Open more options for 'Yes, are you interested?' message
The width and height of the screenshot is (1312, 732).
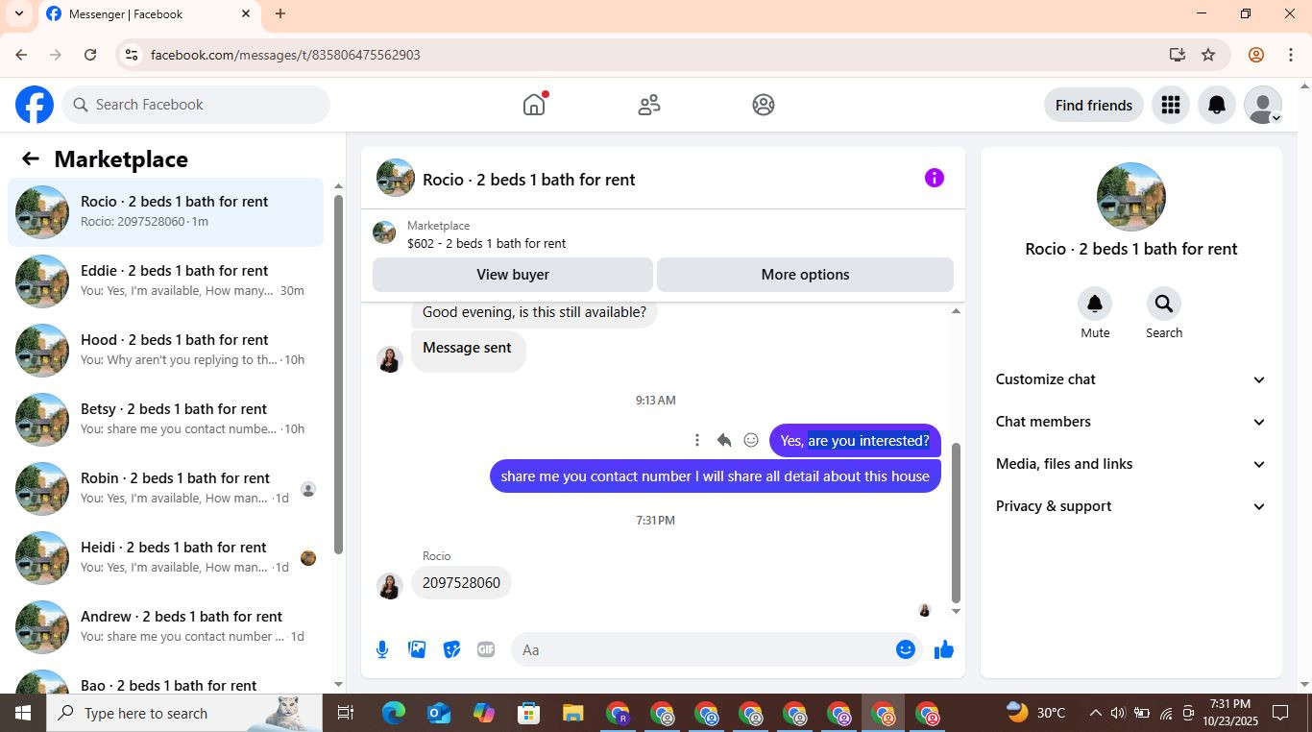(x=697, y=440)
